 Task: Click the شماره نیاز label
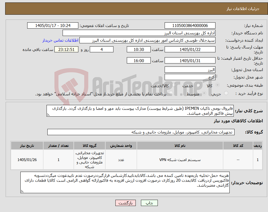pos(254,26)
